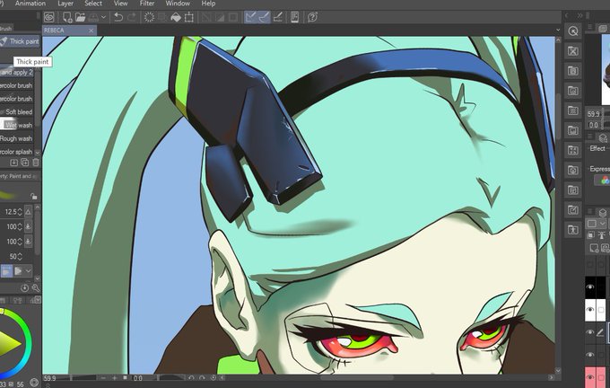This screenshot has width=610, height=388.
Task: Open the support question mark icon
Action: click(312, 17)
